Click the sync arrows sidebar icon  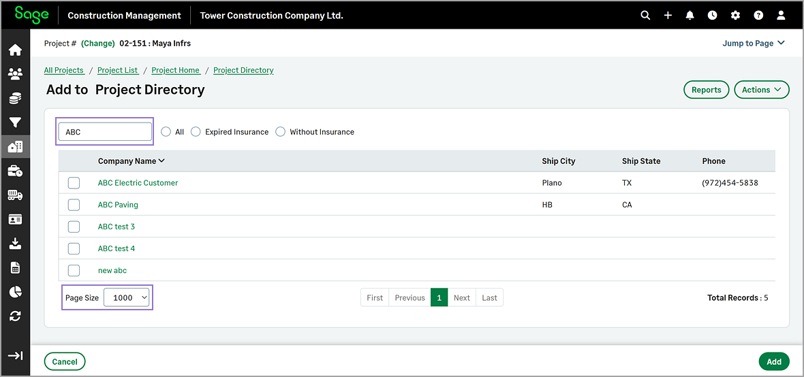click(16, 316)
